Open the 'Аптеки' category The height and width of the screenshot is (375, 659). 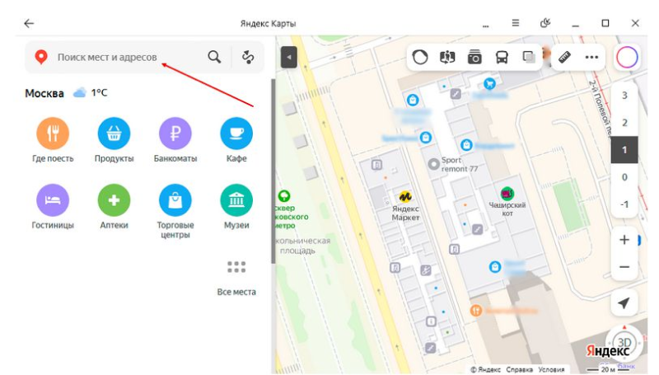tap(114, 207)
